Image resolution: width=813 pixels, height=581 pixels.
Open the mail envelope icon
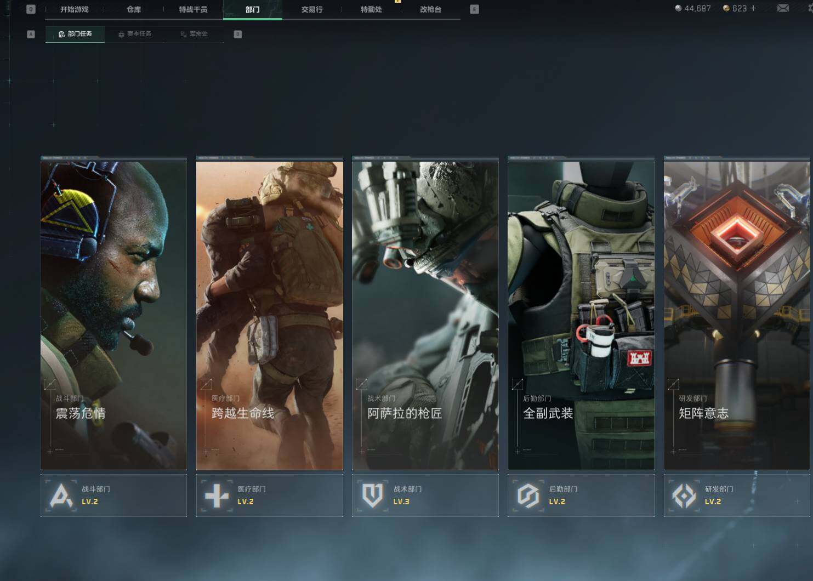click(x=783, y=8)
